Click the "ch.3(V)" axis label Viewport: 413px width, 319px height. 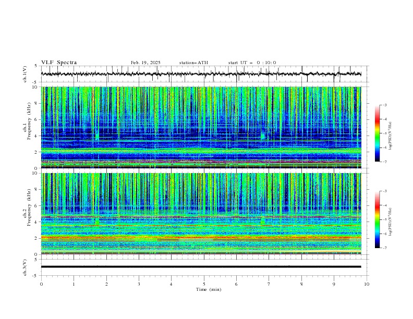(25, 267)
